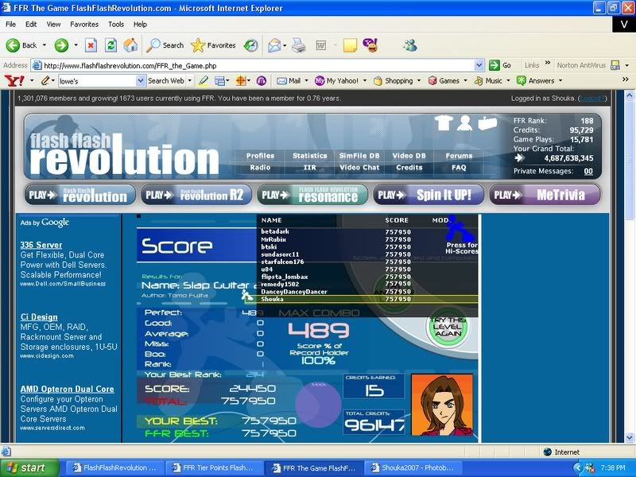Click into the Yahoo toolbar search field
The image size is (636, 477).
97,81
